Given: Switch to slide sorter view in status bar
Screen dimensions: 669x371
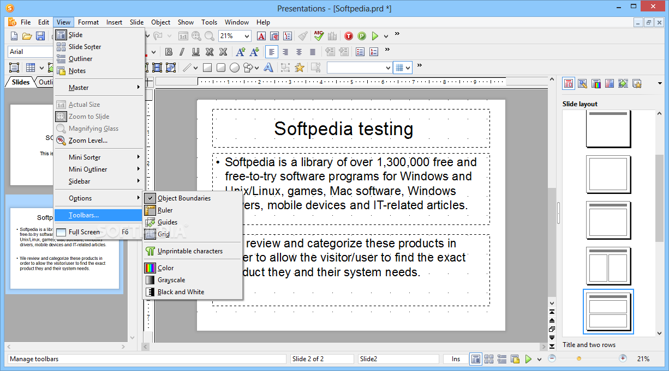Looking at the screenshot, I should click(489, 359).
